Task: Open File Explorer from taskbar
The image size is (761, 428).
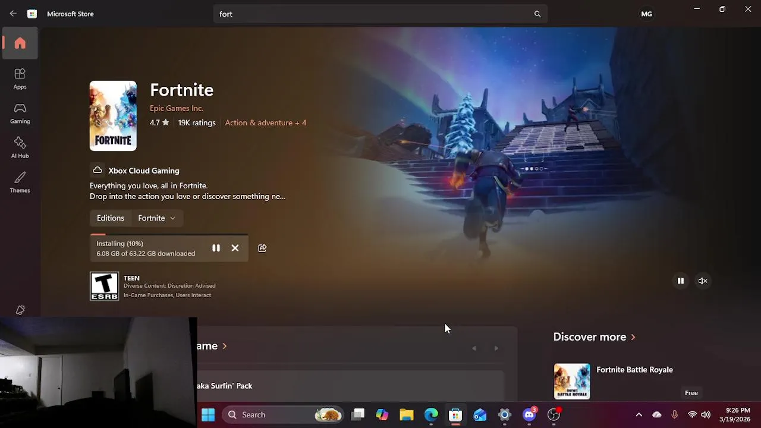Action: pos(407,414)
